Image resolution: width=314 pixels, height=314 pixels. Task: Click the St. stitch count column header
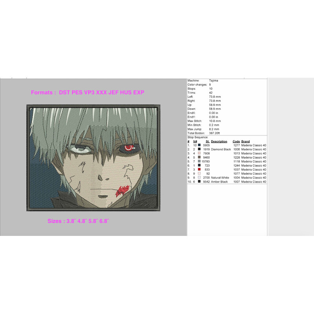coord(208,141)
